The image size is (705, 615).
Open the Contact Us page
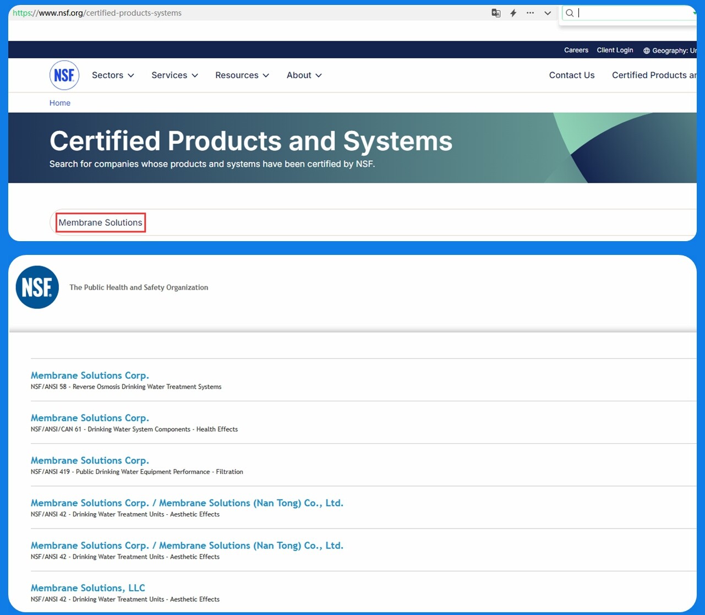click(x=572, y=75)
